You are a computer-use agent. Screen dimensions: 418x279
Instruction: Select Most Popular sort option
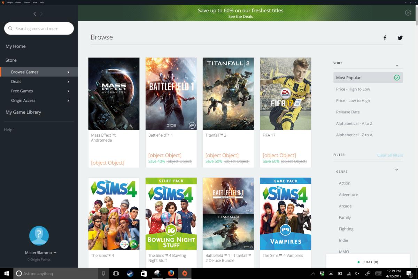point(368,78)
